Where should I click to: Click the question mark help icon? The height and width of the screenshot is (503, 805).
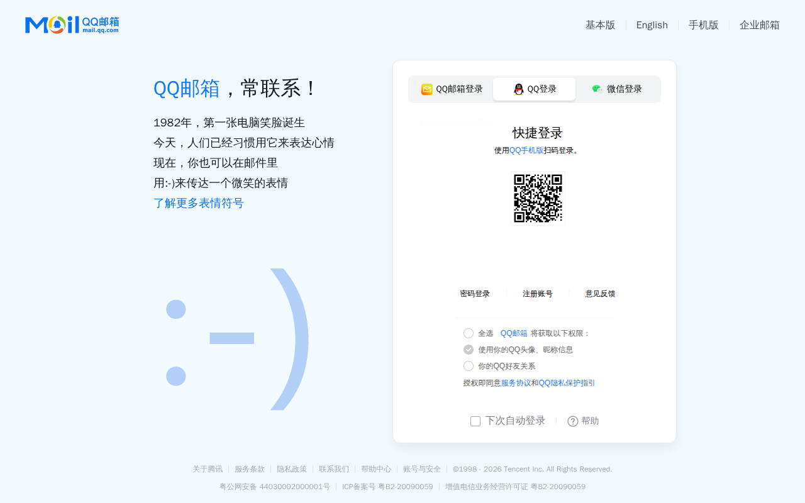573,421
